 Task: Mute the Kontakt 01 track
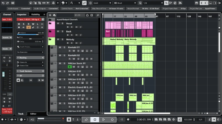(60, 47)
